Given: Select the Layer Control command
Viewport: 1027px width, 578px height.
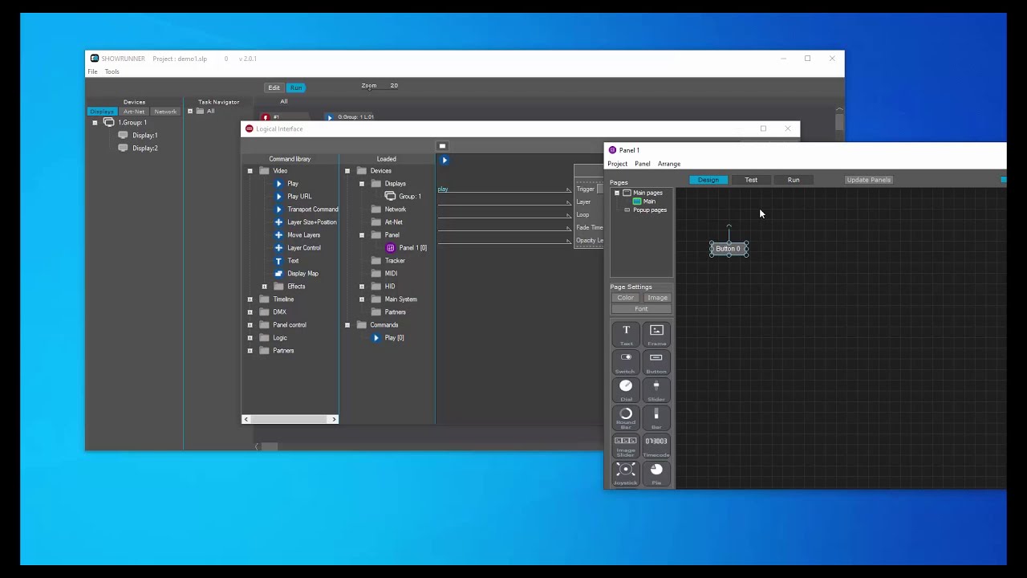Looking at the screenshot, I should 298,248.
